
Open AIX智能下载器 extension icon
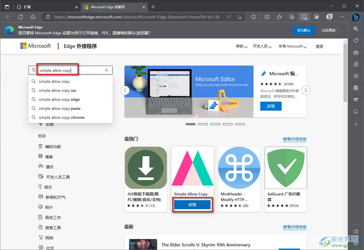[146, 168]
